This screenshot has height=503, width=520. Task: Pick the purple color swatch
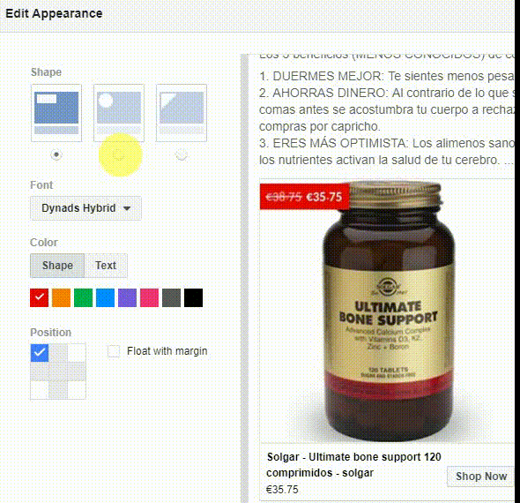(x=127, y=297)
